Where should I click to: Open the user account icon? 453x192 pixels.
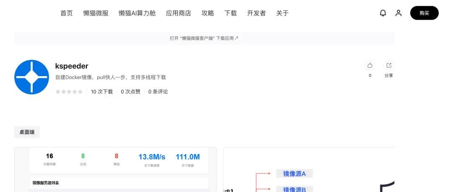pos(398,13)
